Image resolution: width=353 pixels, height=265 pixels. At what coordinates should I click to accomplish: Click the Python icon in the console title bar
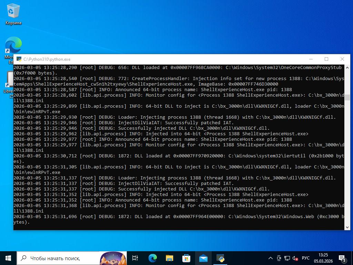click(x=19, y=59)
